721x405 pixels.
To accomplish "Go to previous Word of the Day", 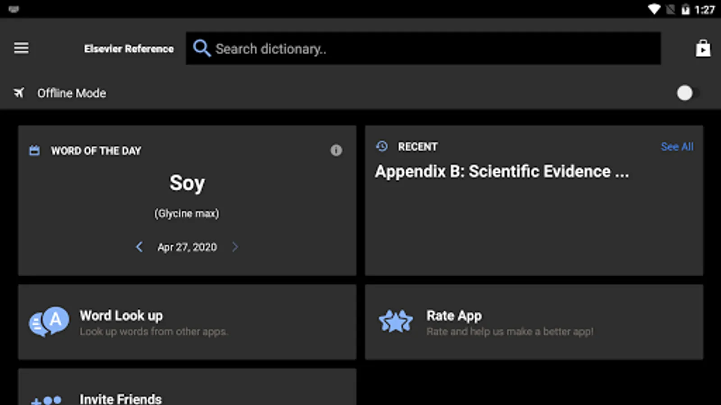I will [x=139, y=247].
